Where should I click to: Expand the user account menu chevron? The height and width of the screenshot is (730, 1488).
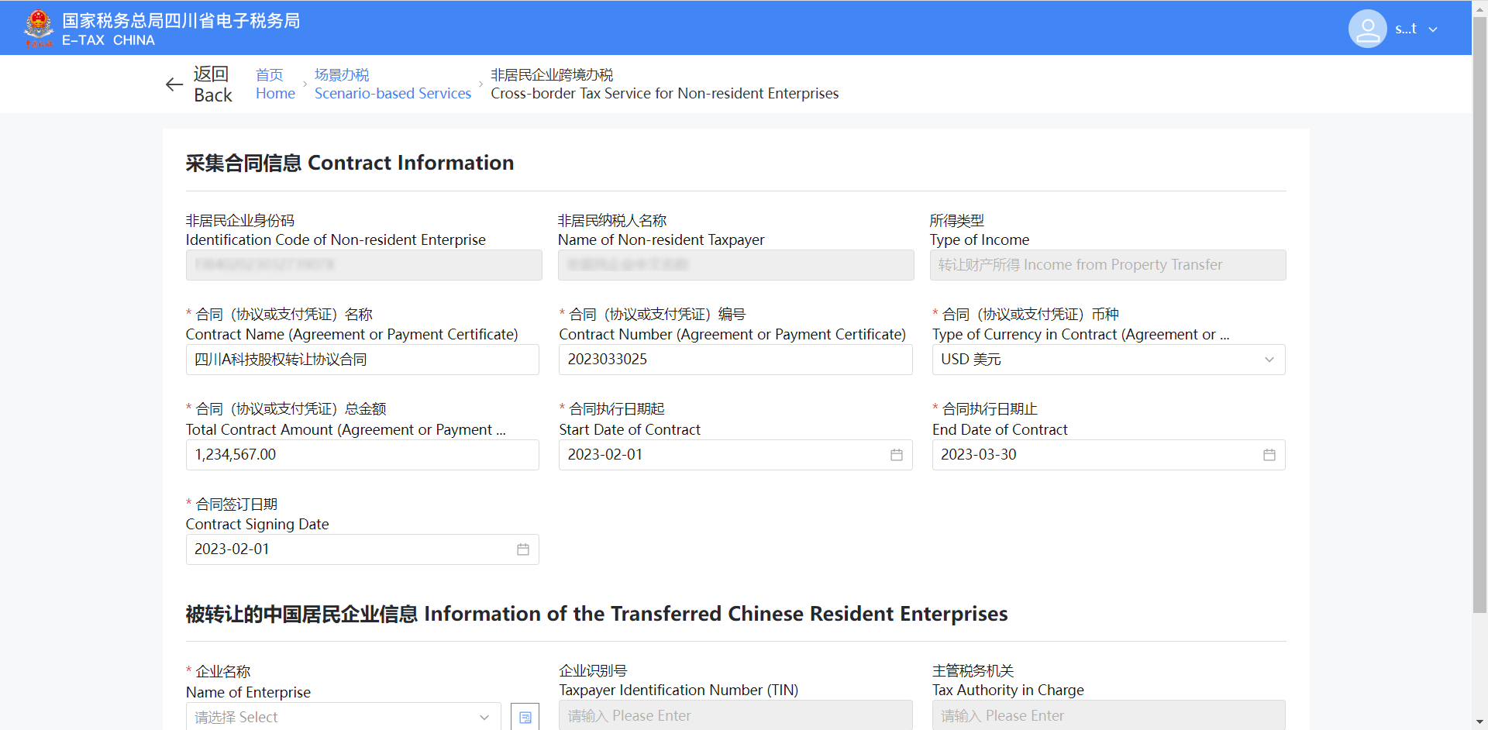pyautogui.click(x=1433, y=29)
